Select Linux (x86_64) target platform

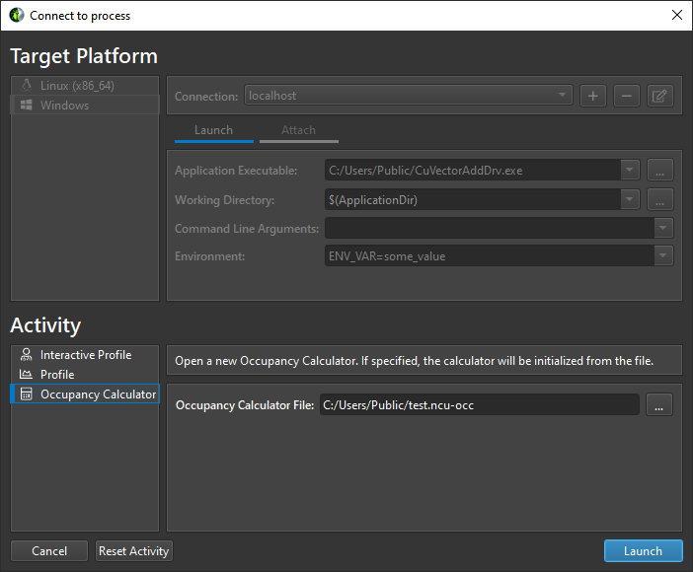click(x=77, y=86)
